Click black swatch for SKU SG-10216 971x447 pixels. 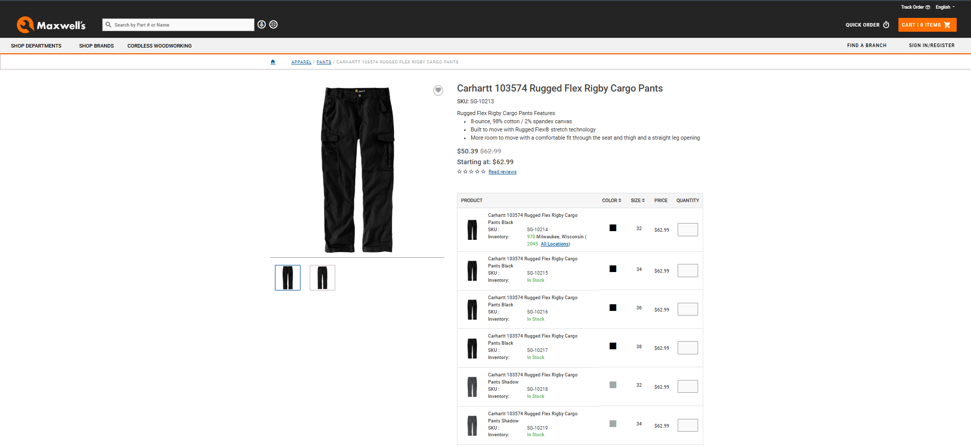click(613, 308)
